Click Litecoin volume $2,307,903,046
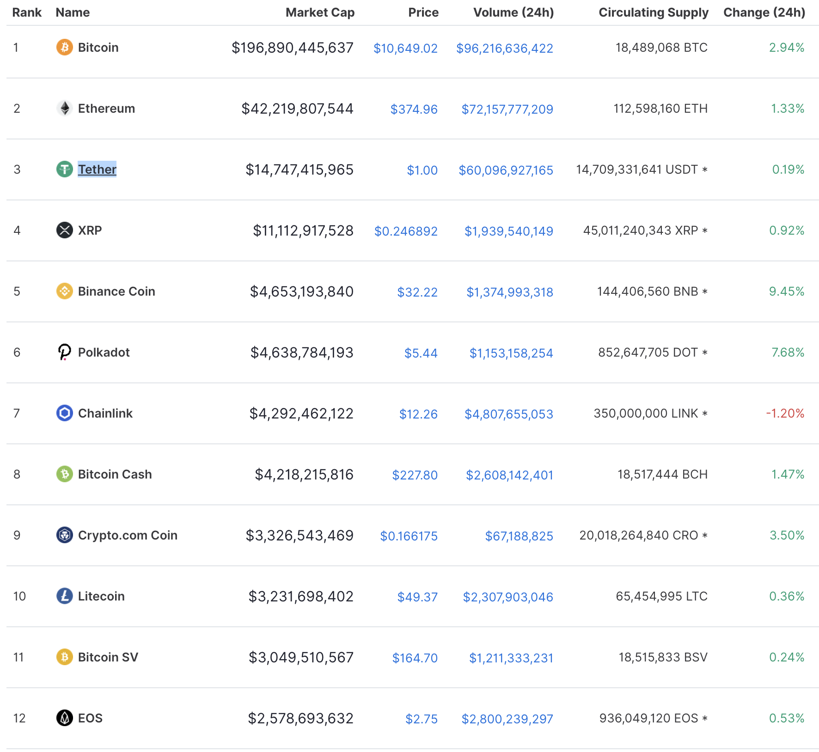Image resolution: width=819 pixels, height=752 pixels. tap(508, 597)
